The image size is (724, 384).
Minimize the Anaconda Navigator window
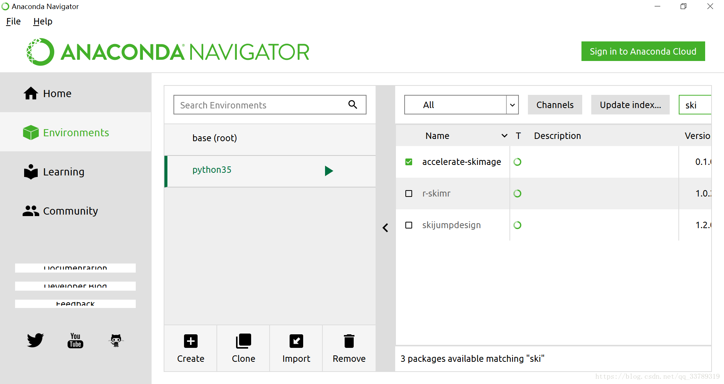657,6
